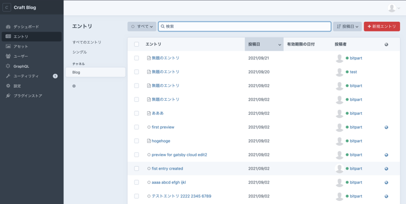Click the settings gear icon below Blog
Image resolution: width=406 pixels, height=204 pixels.
74,86
